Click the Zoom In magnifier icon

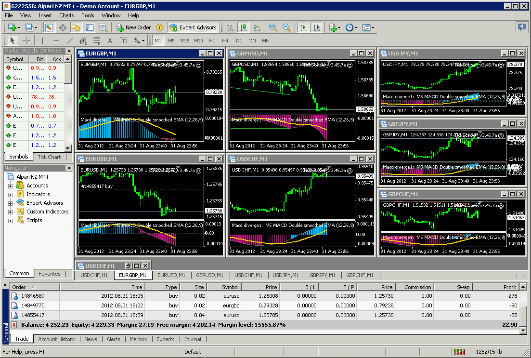click(273, 27)
